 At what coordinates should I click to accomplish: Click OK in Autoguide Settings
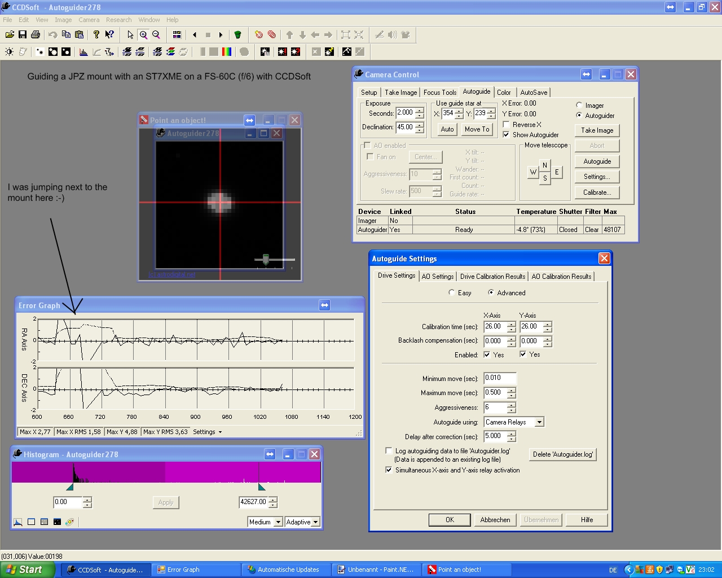(450, 520)
